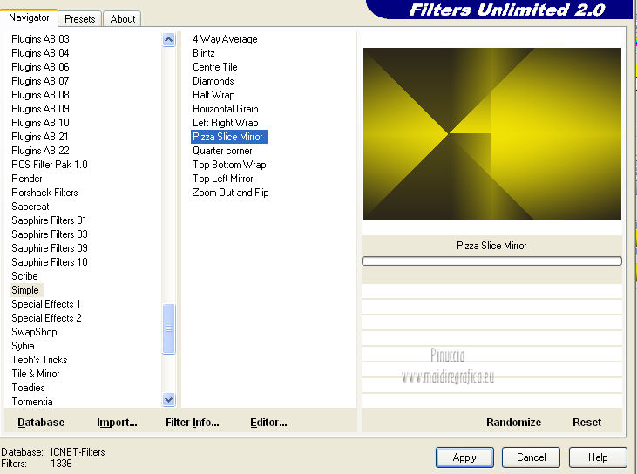Select Top Bottom Wrap filter
Screen dimensions: 637x474
[x=229, y=164]
